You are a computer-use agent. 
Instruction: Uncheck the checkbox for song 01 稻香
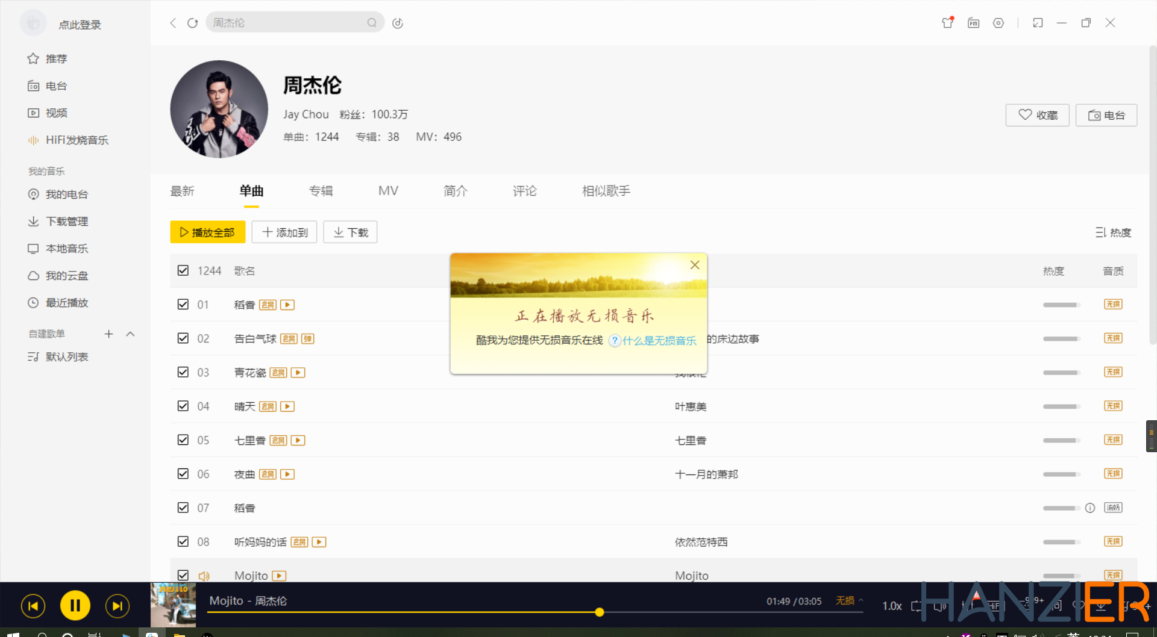(183, 305)
